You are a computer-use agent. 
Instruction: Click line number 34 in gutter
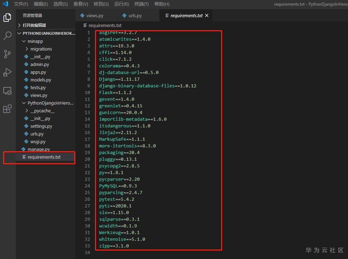coord(88,253)
